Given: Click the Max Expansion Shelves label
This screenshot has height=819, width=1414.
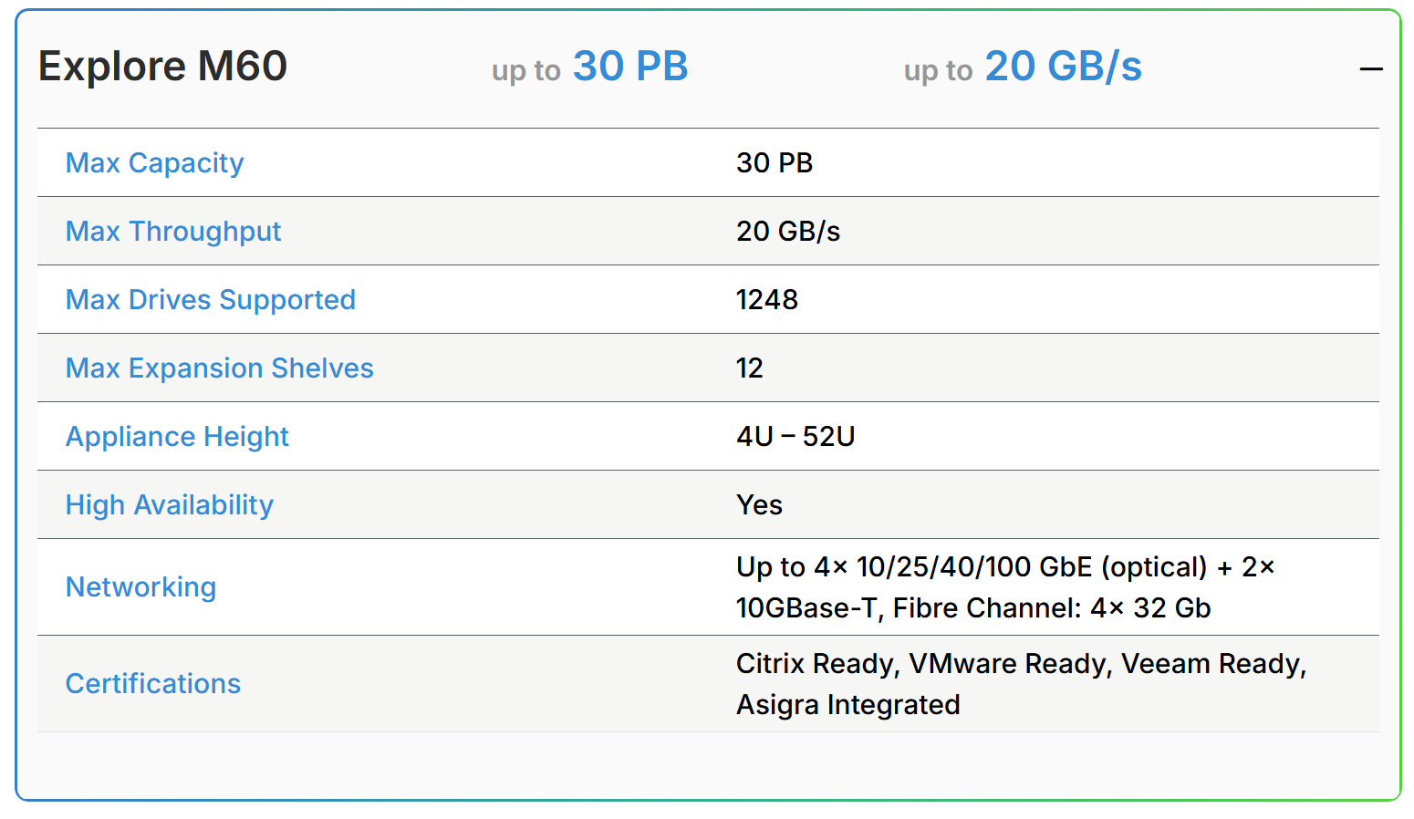Looking at the screenshot, I should click(219, 368).
